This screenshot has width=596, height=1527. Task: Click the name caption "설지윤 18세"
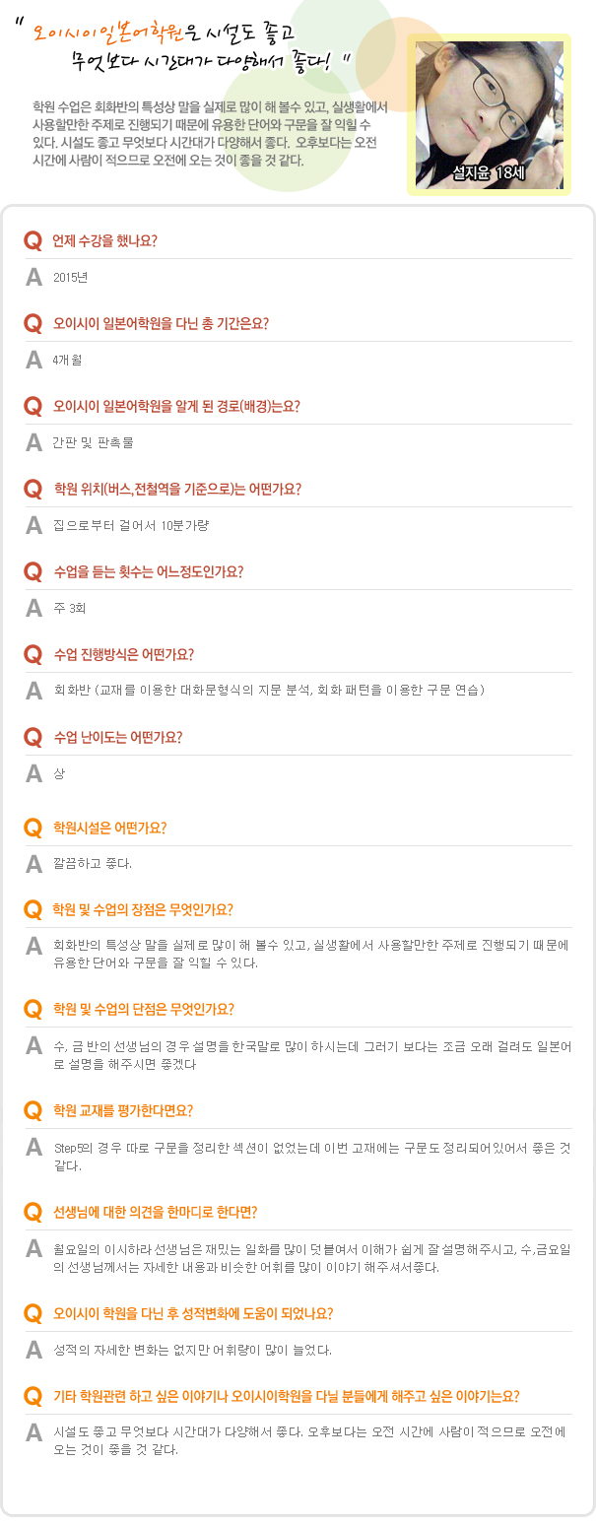[x=489, y=173]
